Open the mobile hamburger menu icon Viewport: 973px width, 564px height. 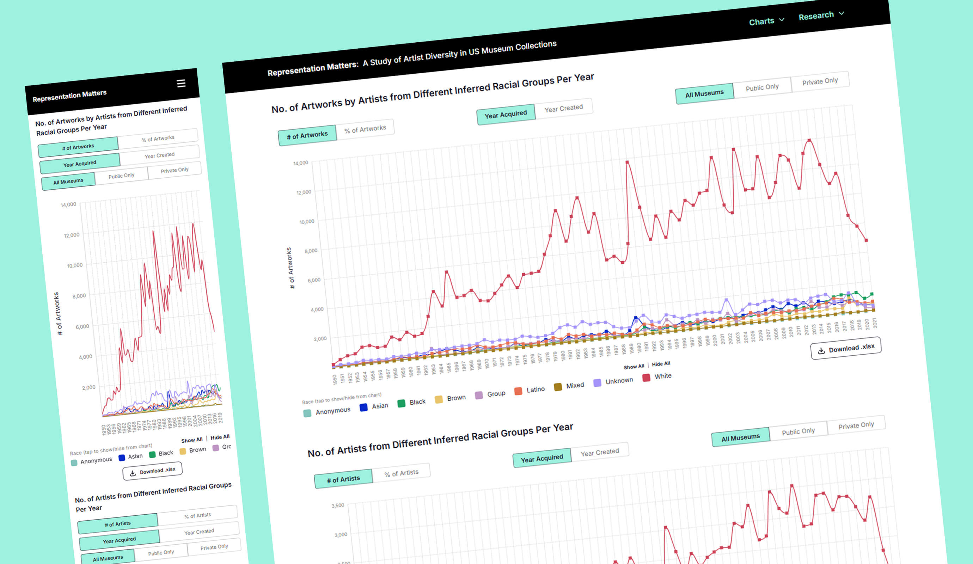[181, 84]
